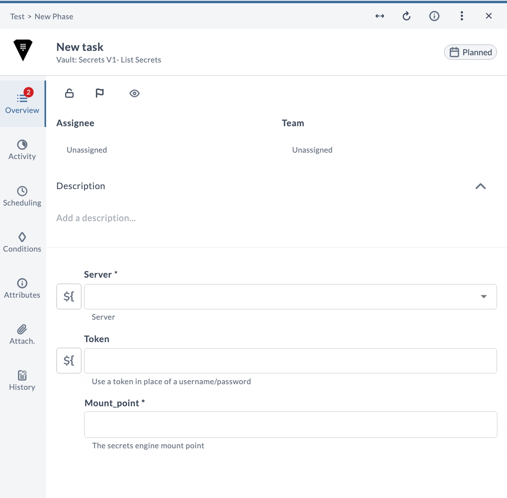Close the task panel

point(489,16)
